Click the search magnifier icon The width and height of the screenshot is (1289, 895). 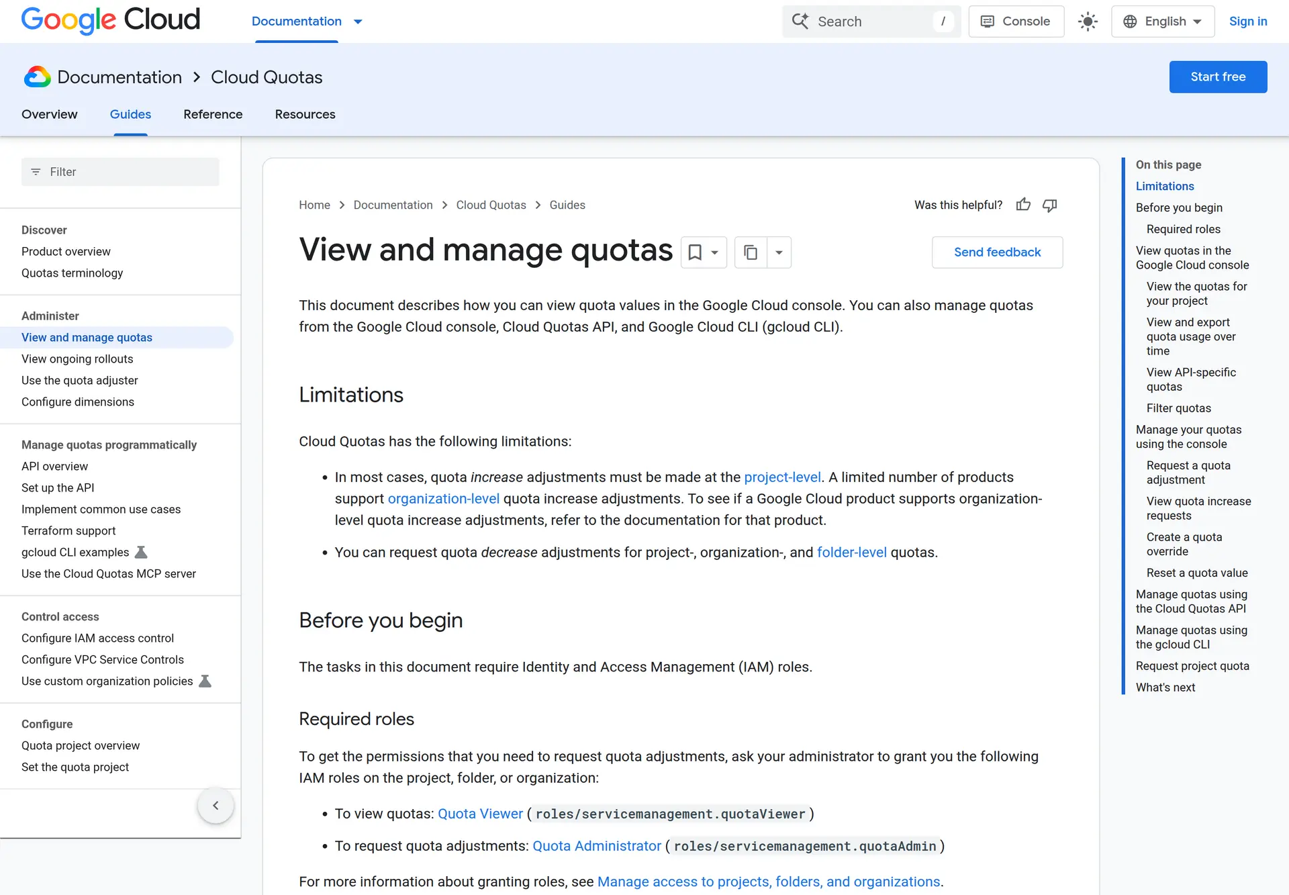click(x=800, y=21)
